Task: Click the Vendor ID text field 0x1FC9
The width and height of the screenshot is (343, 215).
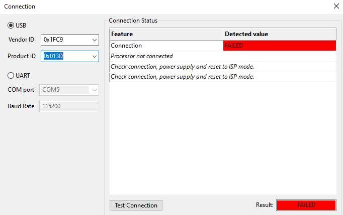Action: 64,40
